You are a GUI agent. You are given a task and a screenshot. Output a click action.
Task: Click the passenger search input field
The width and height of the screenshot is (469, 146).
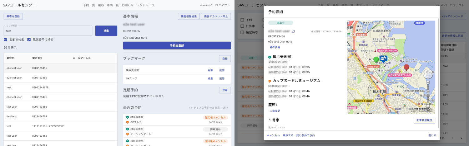pos(48,31)
